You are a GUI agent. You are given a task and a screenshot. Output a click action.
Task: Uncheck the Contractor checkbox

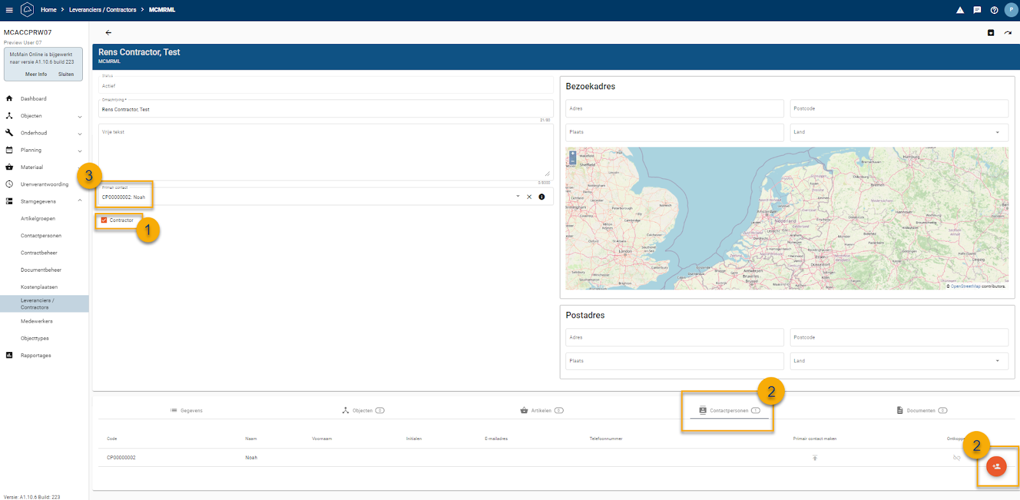(x=104, y=220)
